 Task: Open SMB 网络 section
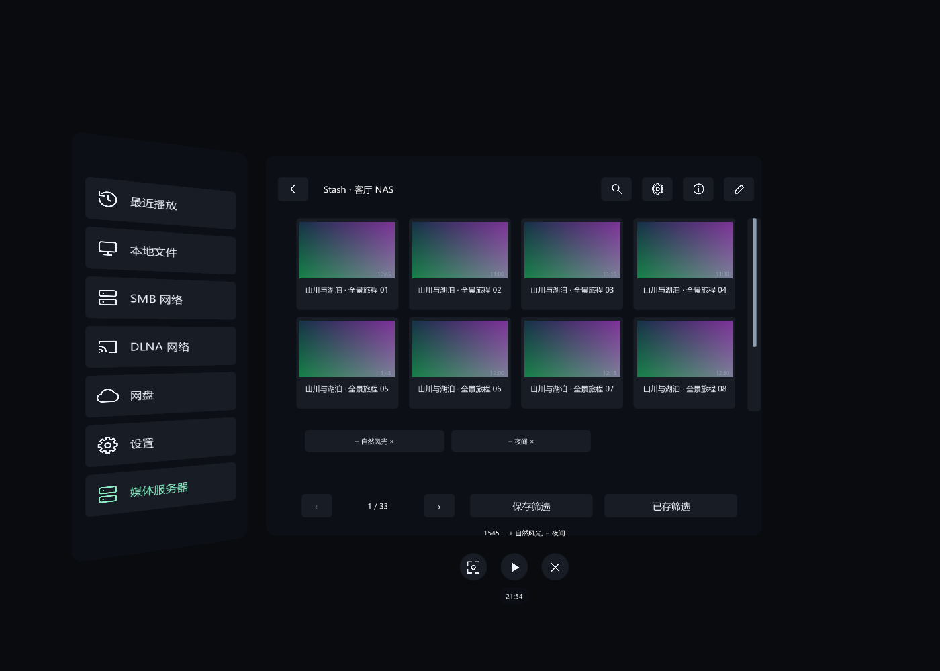point(160,299)
